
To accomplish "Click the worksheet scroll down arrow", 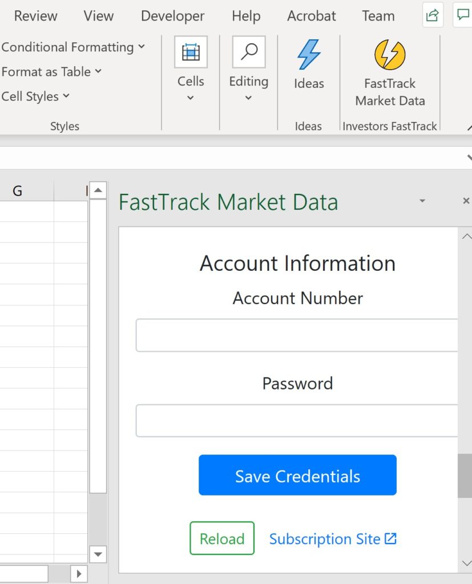I will [x=98, y=554].
